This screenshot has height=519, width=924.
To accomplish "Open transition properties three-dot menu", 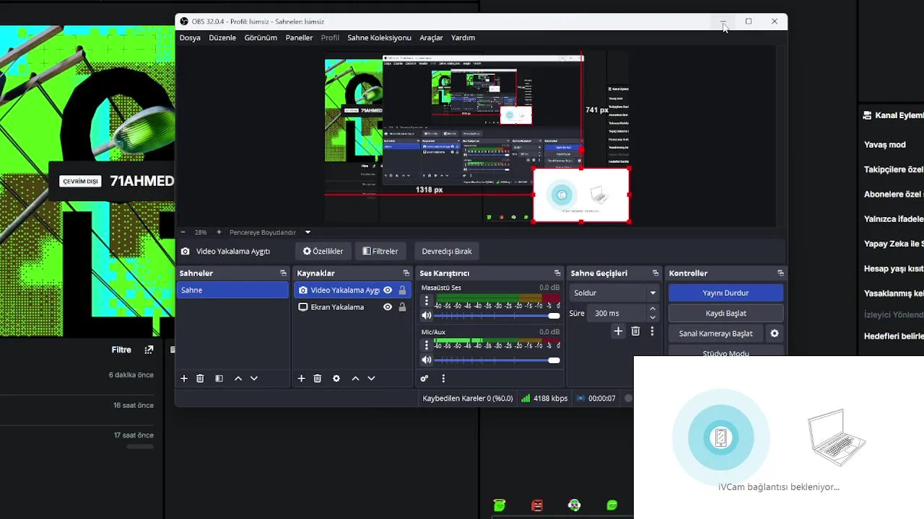I will tap(652, 331).
